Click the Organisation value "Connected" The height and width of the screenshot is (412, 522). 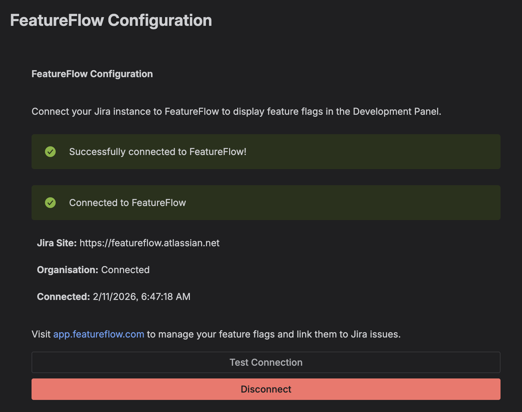125,270
